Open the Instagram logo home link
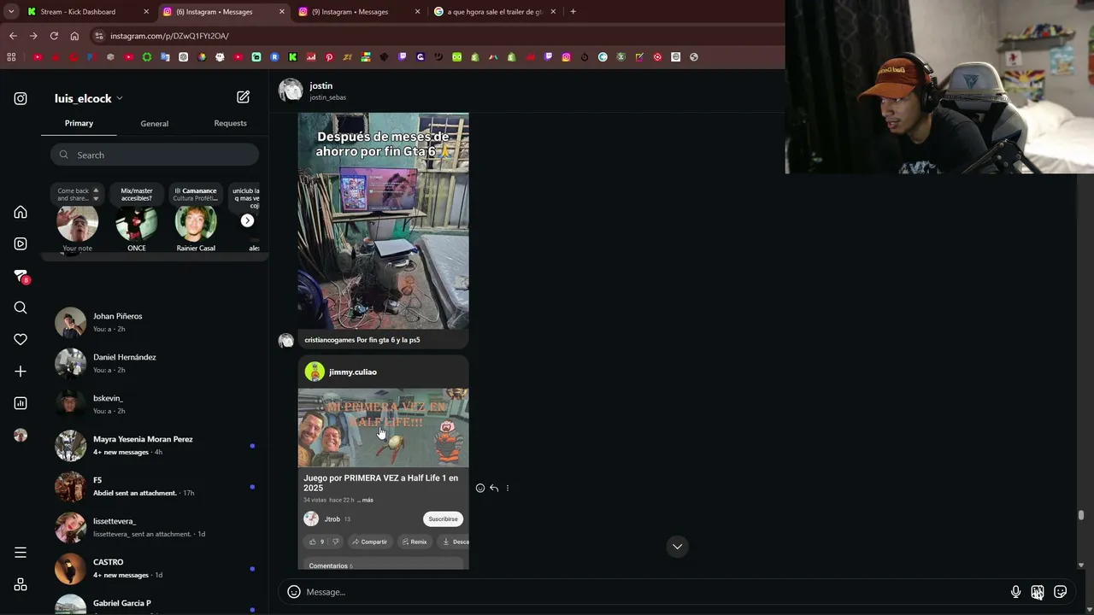The image size is (1094, 615). pos(21,98)
